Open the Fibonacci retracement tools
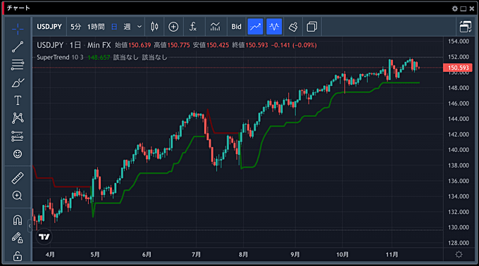479x266 pixels. 18,65
